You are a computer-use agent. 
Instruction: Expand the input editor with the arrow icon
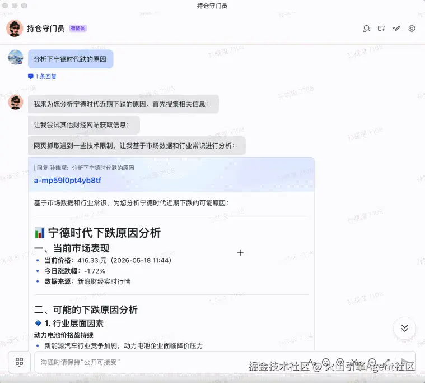(387, 362)
